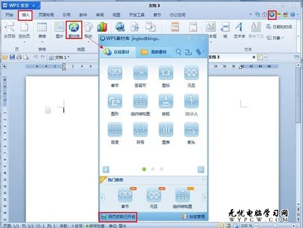Insert a page break with 分页符
Screen dimensions: 303x228
tap(10, 30)
